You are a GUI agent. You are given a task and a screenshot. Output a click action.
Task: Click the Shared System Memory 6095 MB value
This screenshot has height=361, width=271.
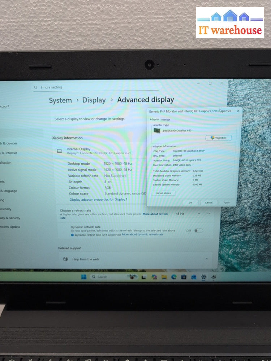[197, 184]
